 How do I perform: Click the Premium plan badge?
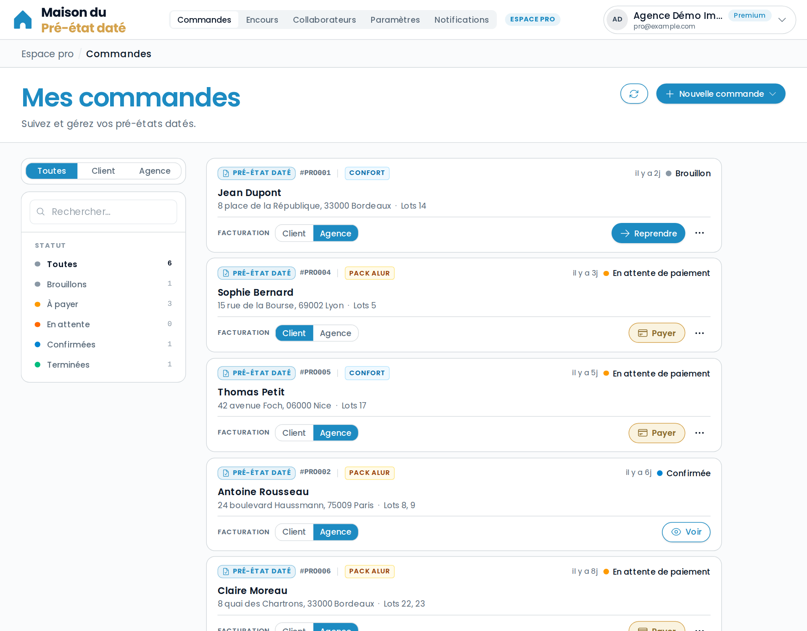click(749, 16)
